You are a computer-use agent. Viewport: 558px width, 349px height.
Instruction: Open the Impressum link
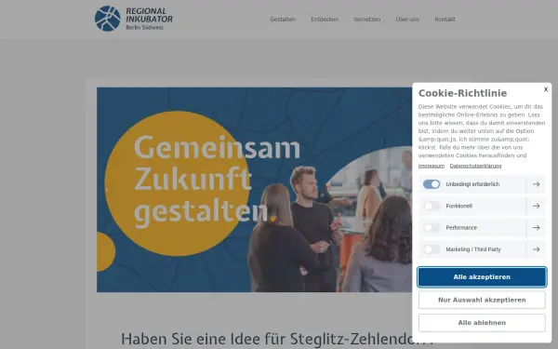tap(432, 166)
